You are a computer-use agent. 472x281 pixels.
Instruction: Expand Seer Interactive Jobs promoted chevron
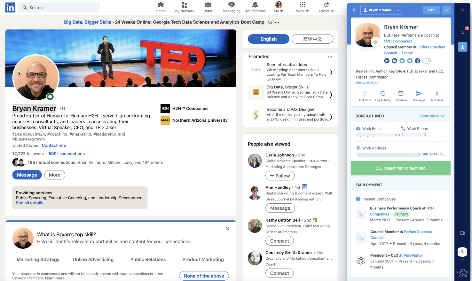(x=331, y=72)
